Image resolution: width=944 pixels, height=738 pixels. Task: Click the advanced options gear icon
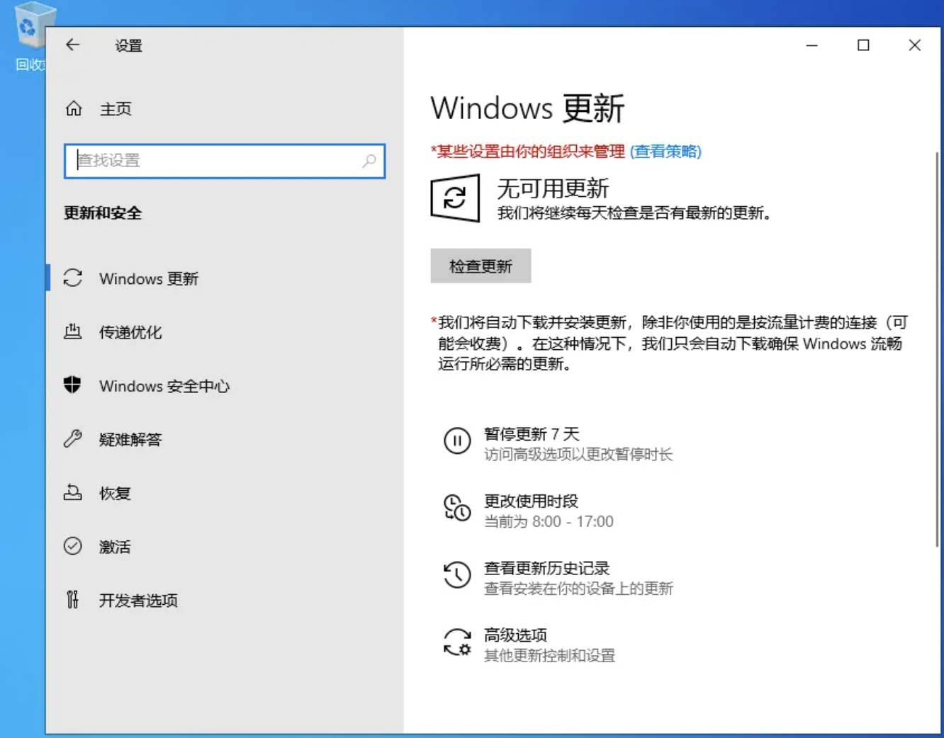point(457,642)
